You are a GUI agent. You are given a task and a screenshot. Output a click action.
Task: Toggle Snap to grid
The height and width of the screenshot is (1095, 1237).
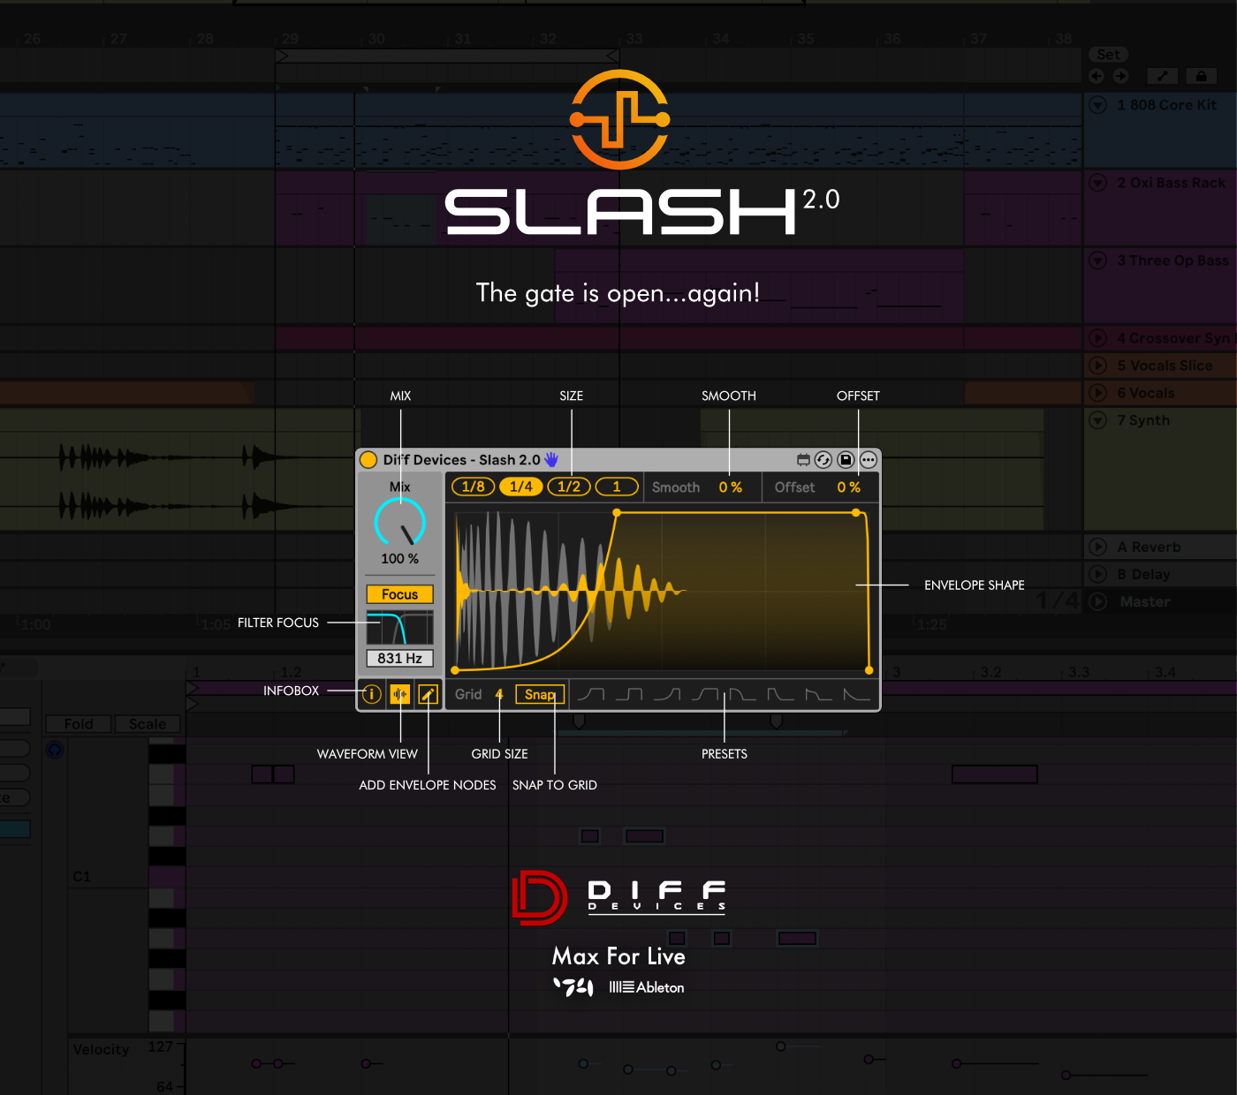[x=539, y=695]
